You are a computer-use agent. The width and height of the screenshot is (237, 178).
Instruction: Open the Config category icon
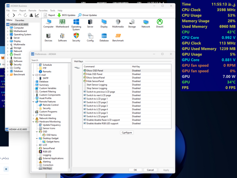[90, 37]
